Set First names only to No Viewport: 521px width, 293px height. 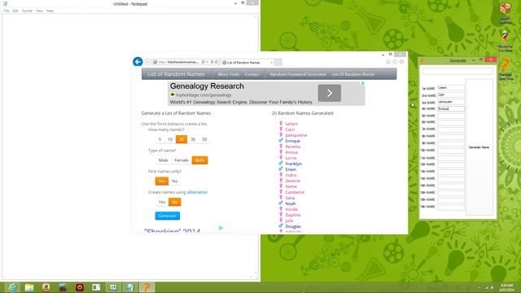click(x=174, y=181)
